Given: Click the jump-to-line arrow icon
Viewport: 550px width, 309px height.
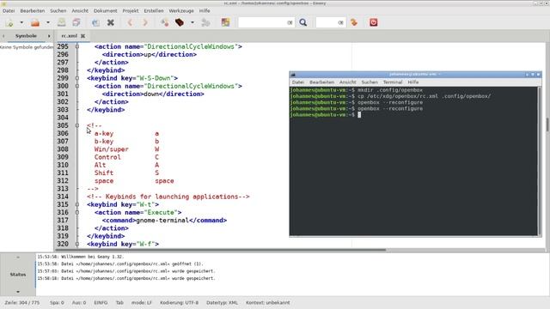Looking at the screenshot, I should tap(354, 23).
